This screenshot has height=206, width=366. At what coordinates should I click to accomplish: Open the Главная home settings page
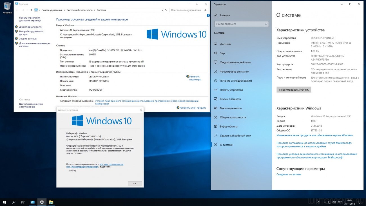click(225, 15)
